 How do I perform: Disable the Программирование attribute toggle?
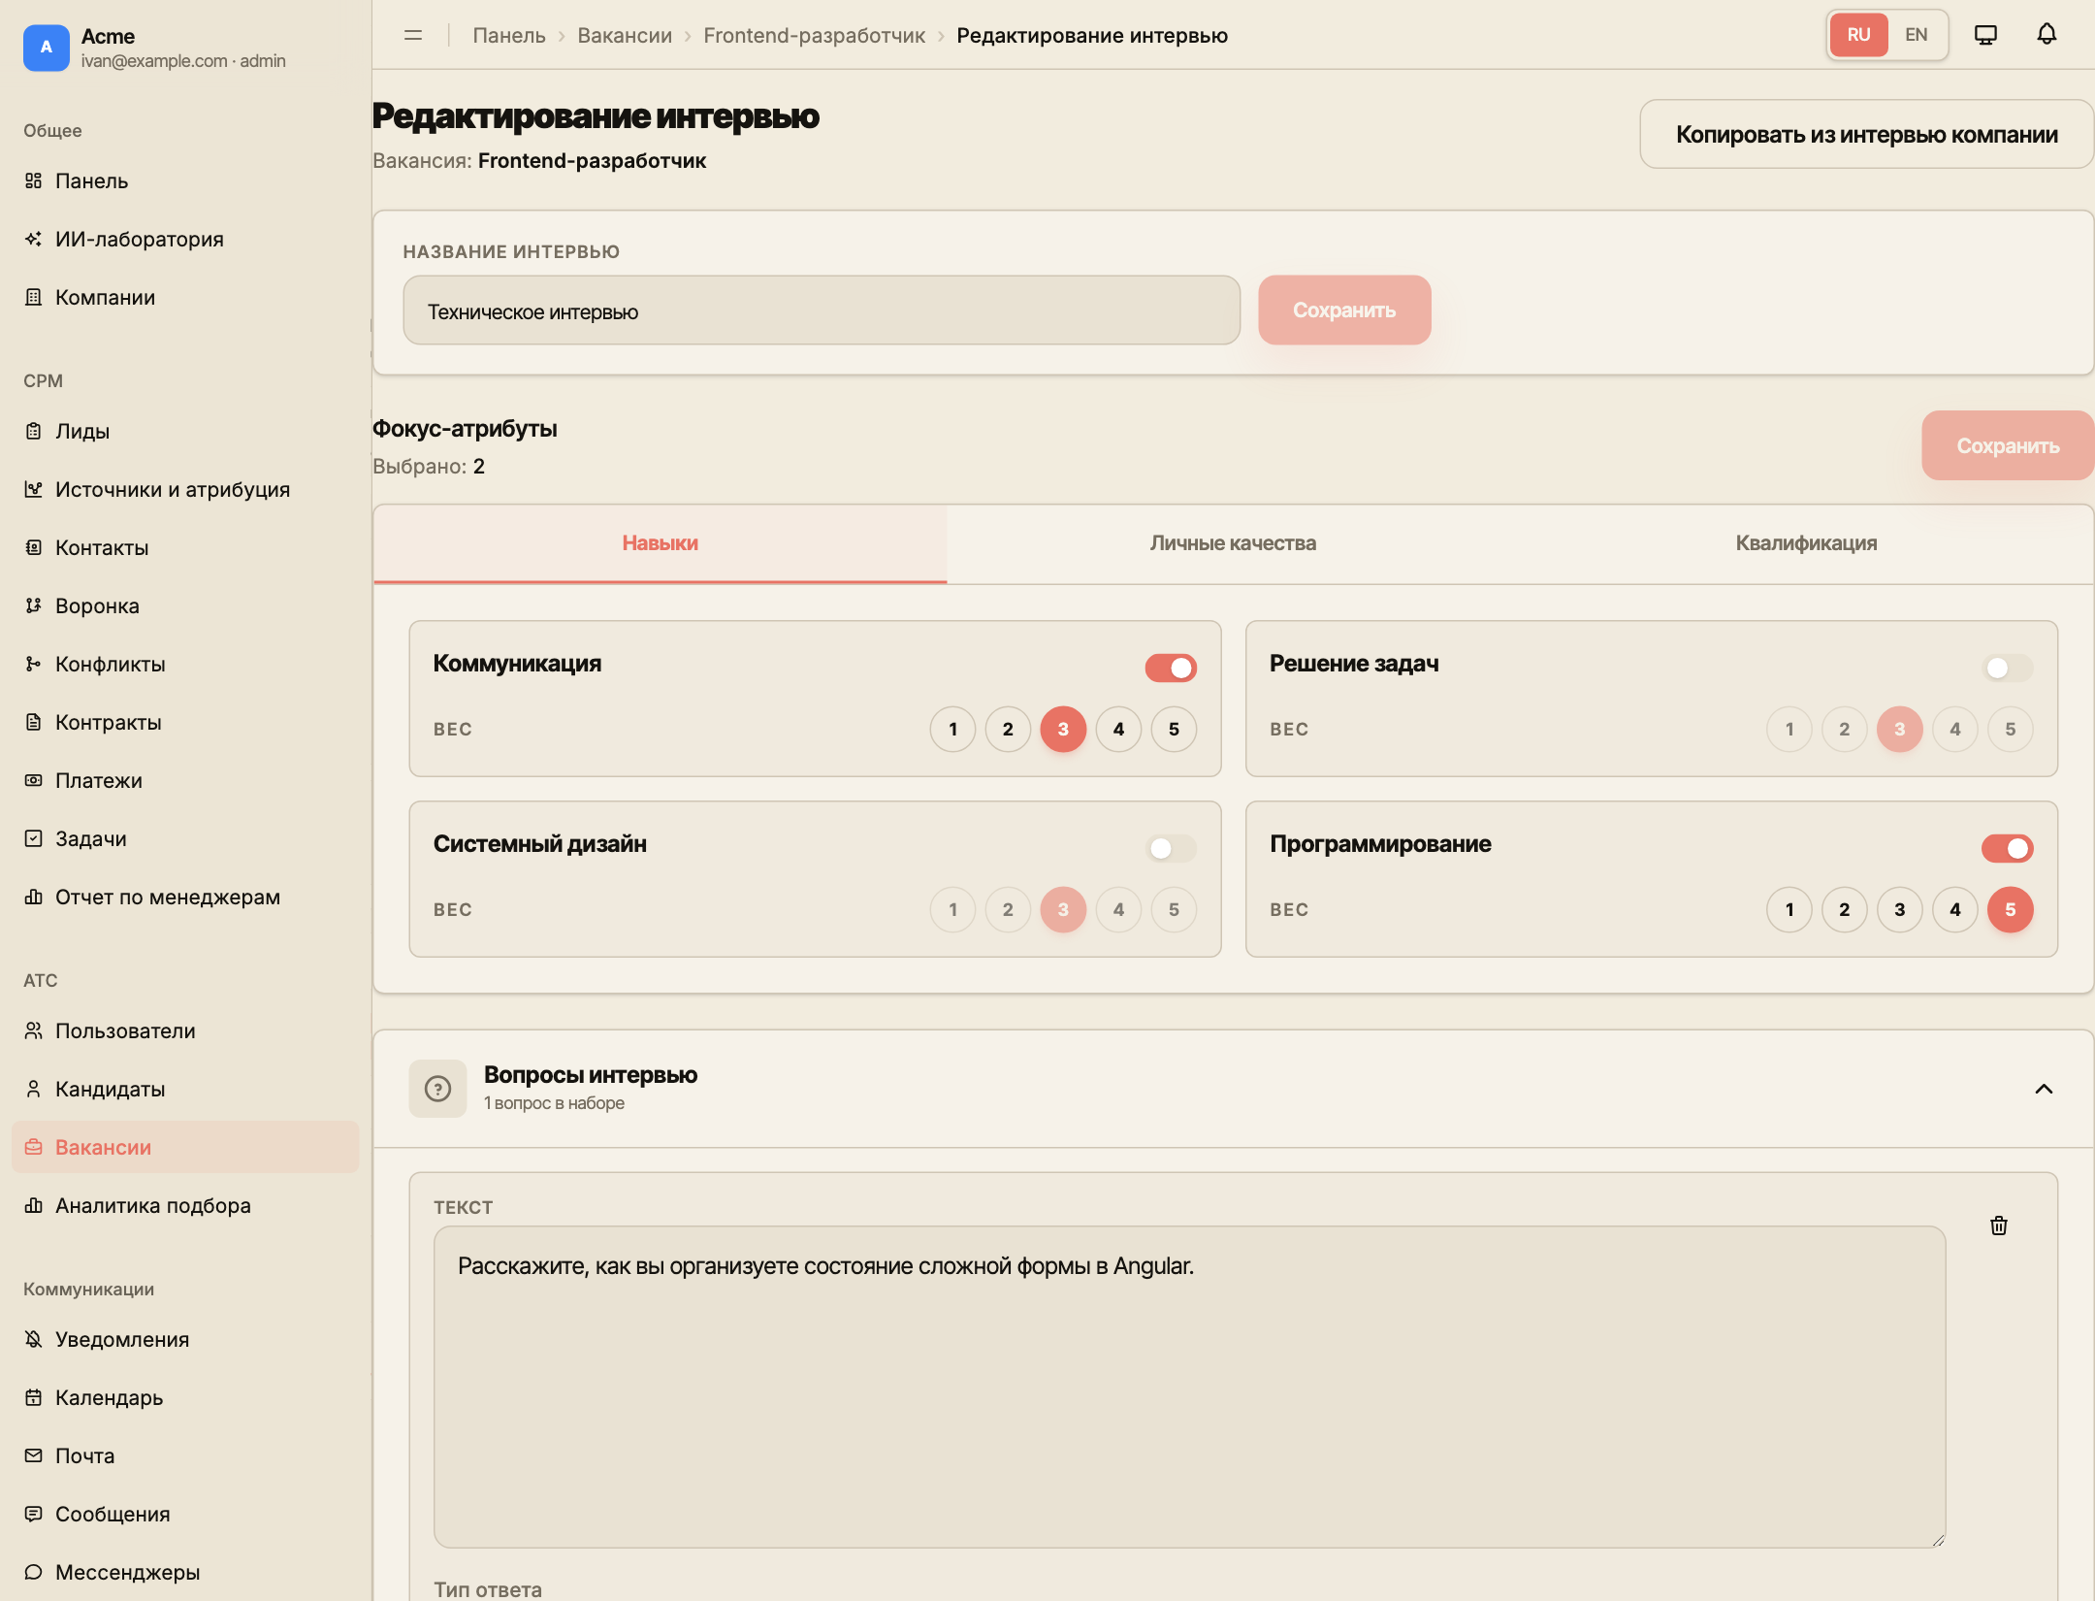pyautogui.click(x=2008, y=848)
